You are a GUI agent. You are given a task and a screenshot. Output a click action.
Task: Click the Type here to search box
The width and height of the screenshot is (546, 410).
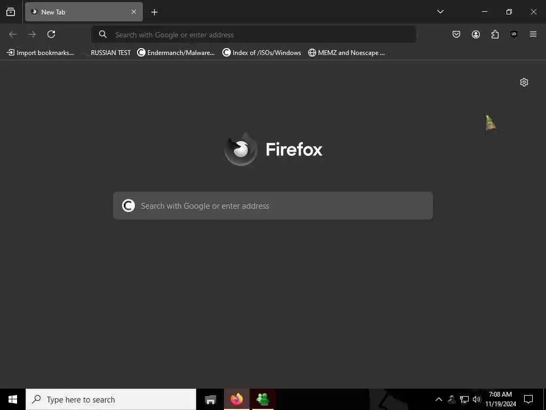111,399
